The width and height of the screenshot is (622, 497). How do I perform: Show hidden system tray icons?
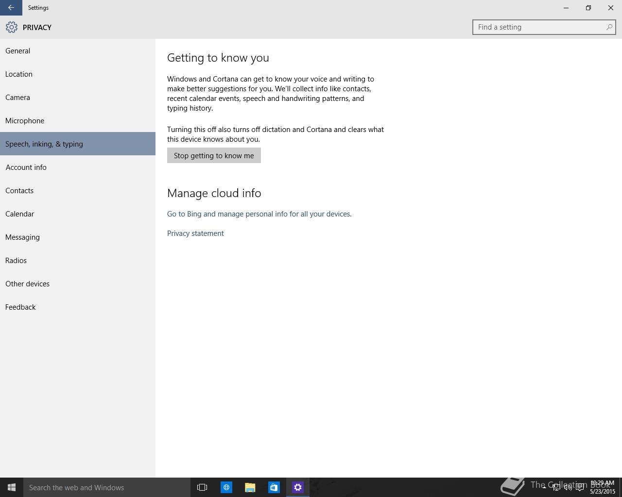pos(544,487)
